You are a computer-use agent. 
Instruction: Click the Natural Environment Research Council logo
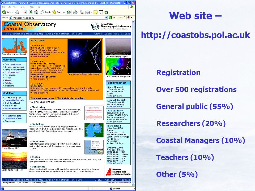pyautogui.click(x=118, y=172)
